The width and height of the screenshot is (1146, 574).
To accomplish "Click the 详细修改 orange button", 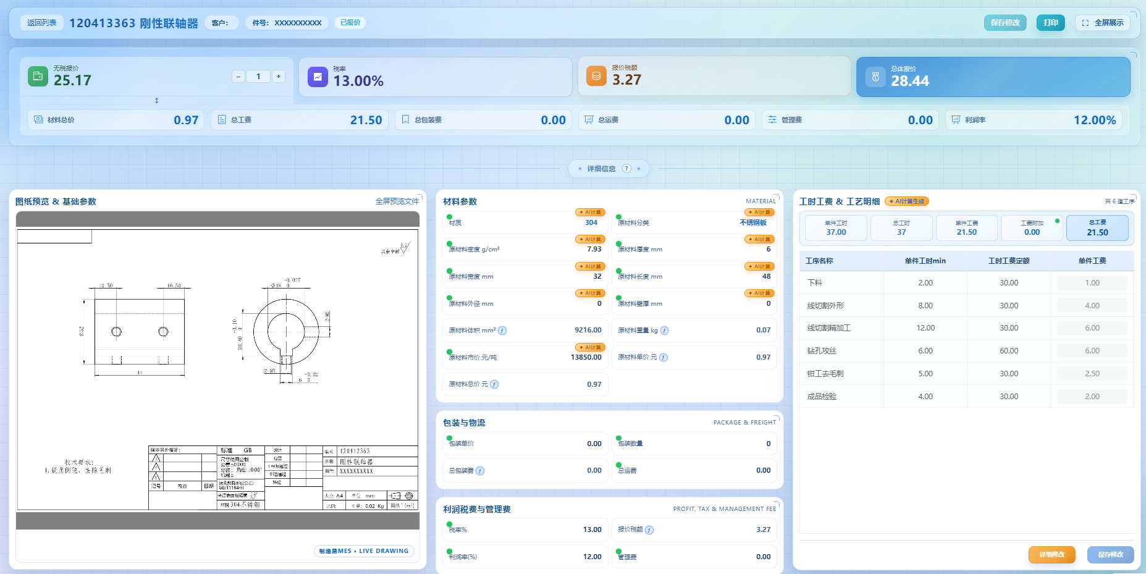I will (x=1051, y=555).
